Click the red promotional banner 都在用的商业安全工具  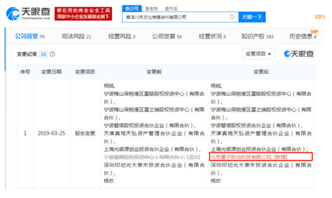(83, 13)
